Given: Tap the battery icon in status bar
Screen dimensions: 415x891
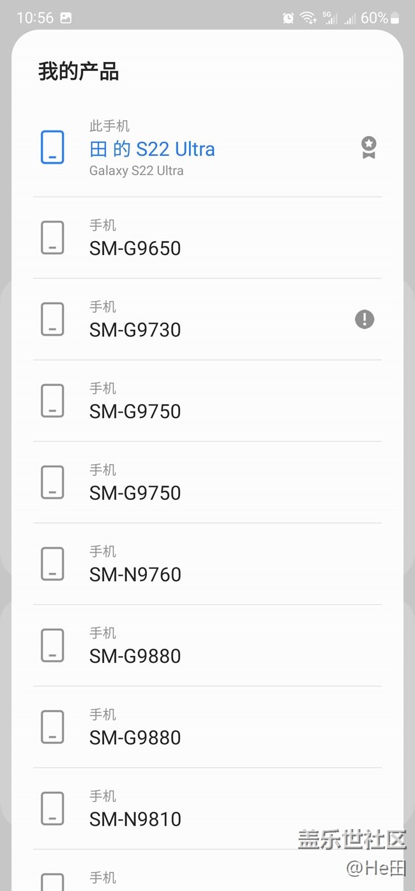Looking at the screenshot, I should pos(395,18).
